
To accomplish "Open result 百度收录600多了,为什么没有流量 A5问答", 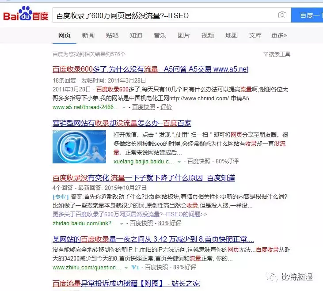I will tap(150, 69).
